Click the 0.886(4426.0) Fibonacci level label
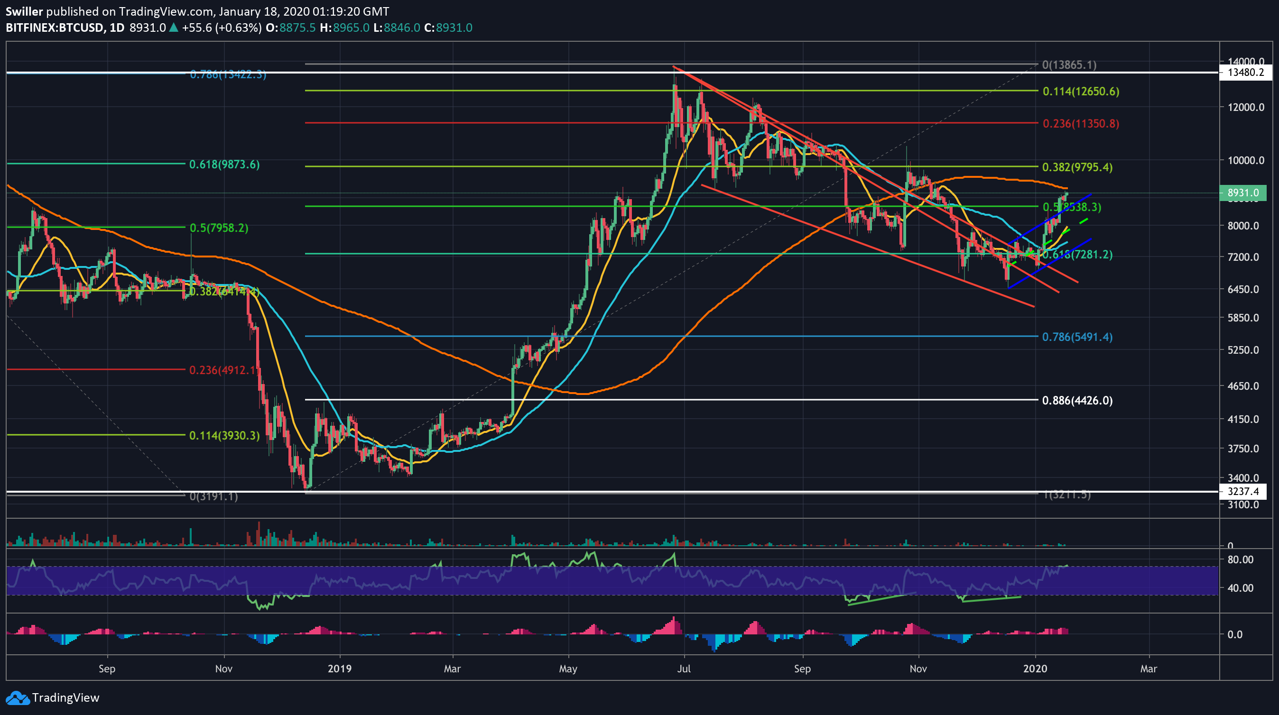The height and width of the screenshot is (715, 1279). coord(1077,401)
